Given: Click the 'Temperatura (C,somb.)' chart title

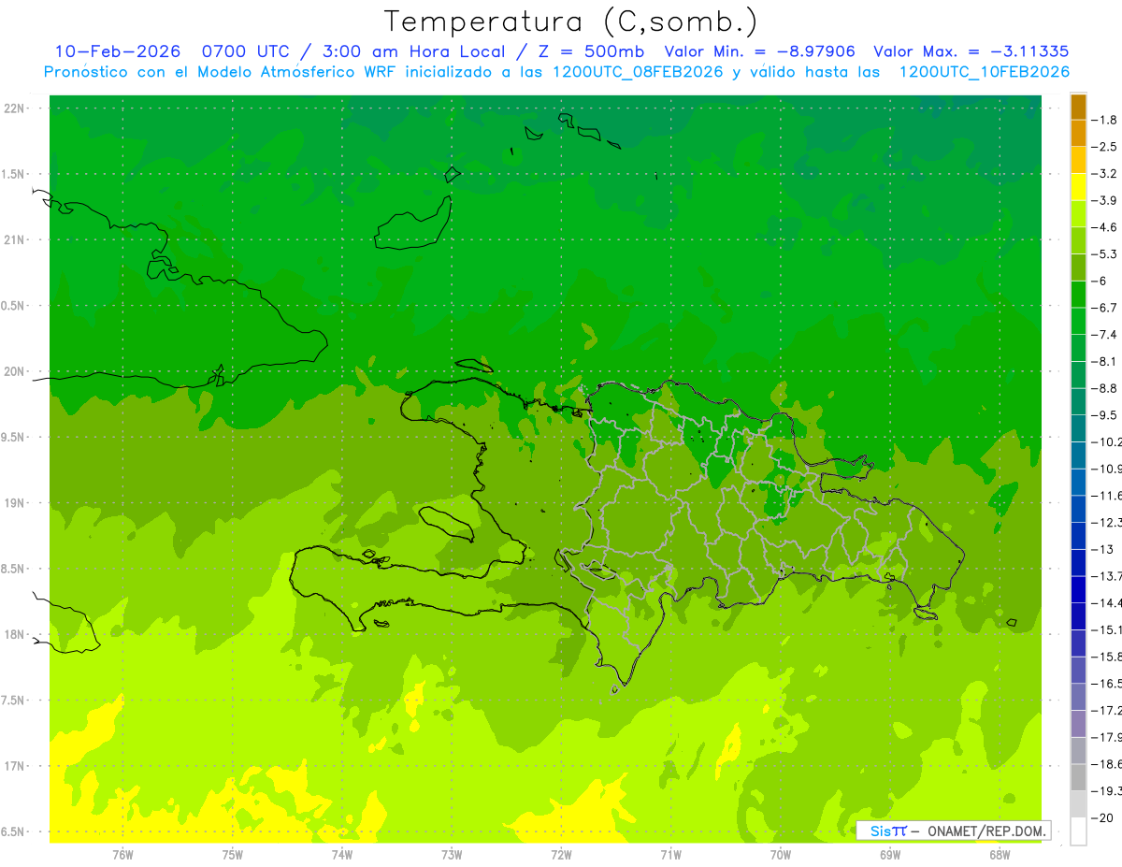Looking at the screenshot, I should coord(571,22).
